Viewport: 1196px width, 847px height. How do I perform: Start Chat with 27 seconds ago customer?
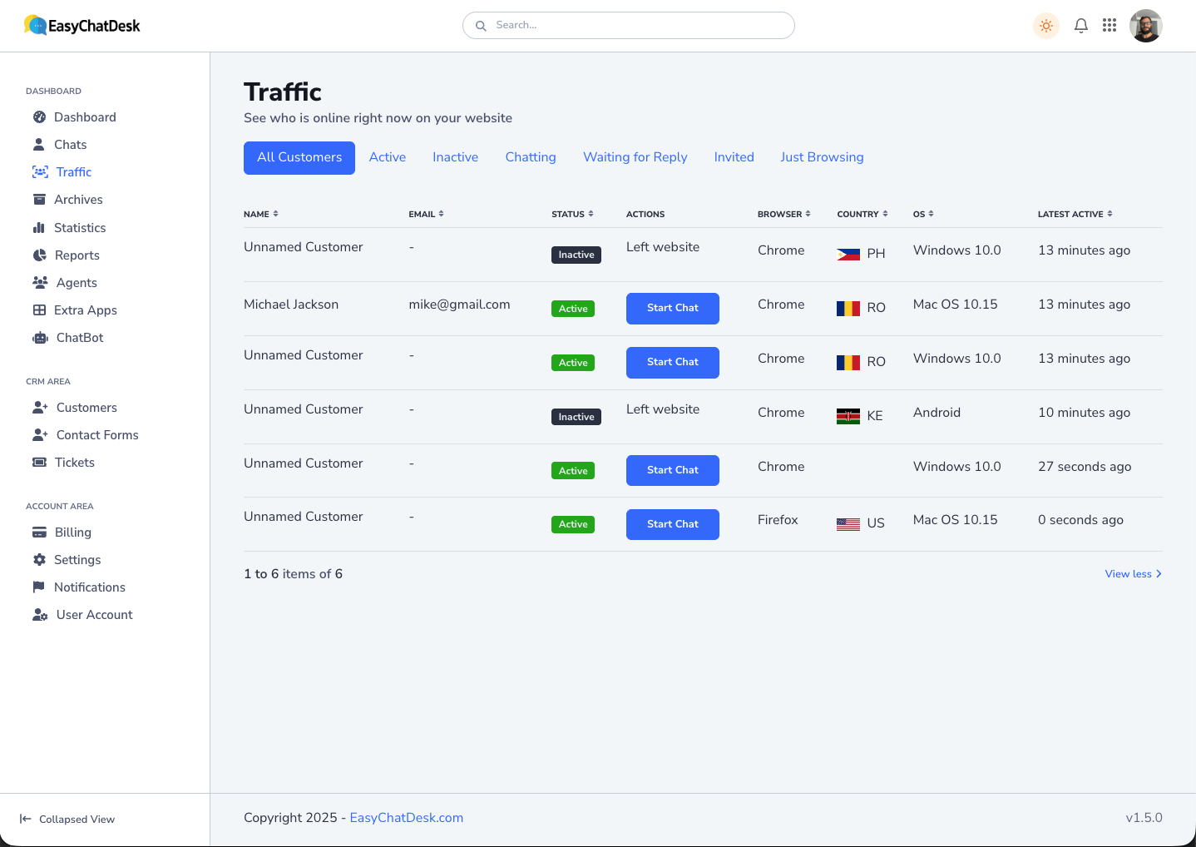pos(673,470)
